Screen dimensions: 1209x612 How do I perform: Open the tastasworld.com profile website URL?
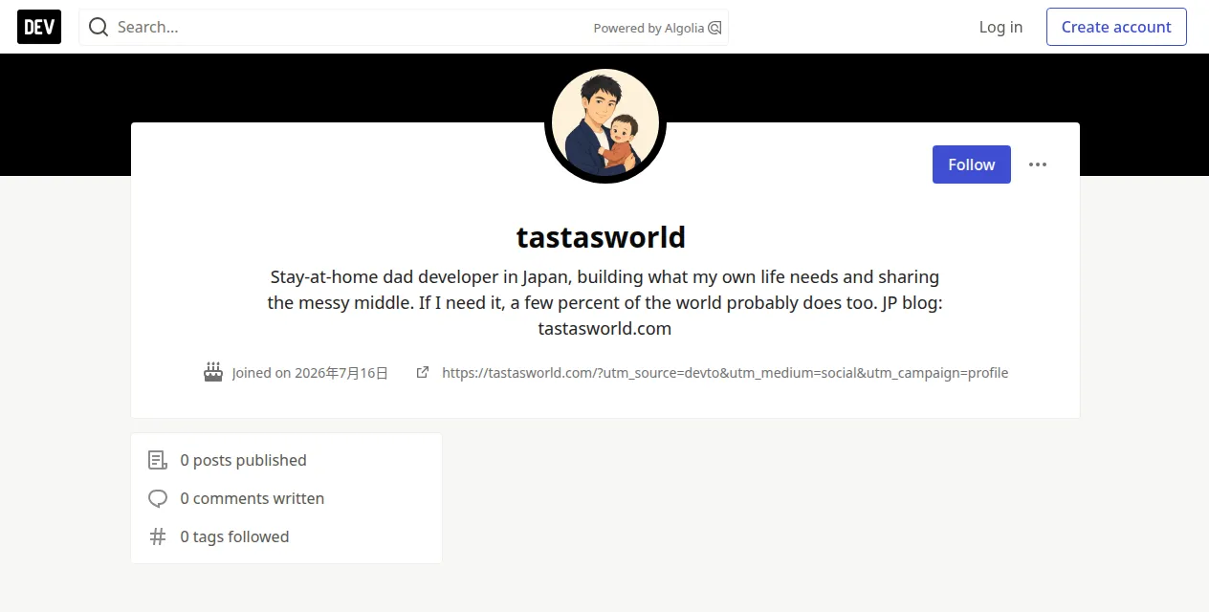[x=725, y=373]
